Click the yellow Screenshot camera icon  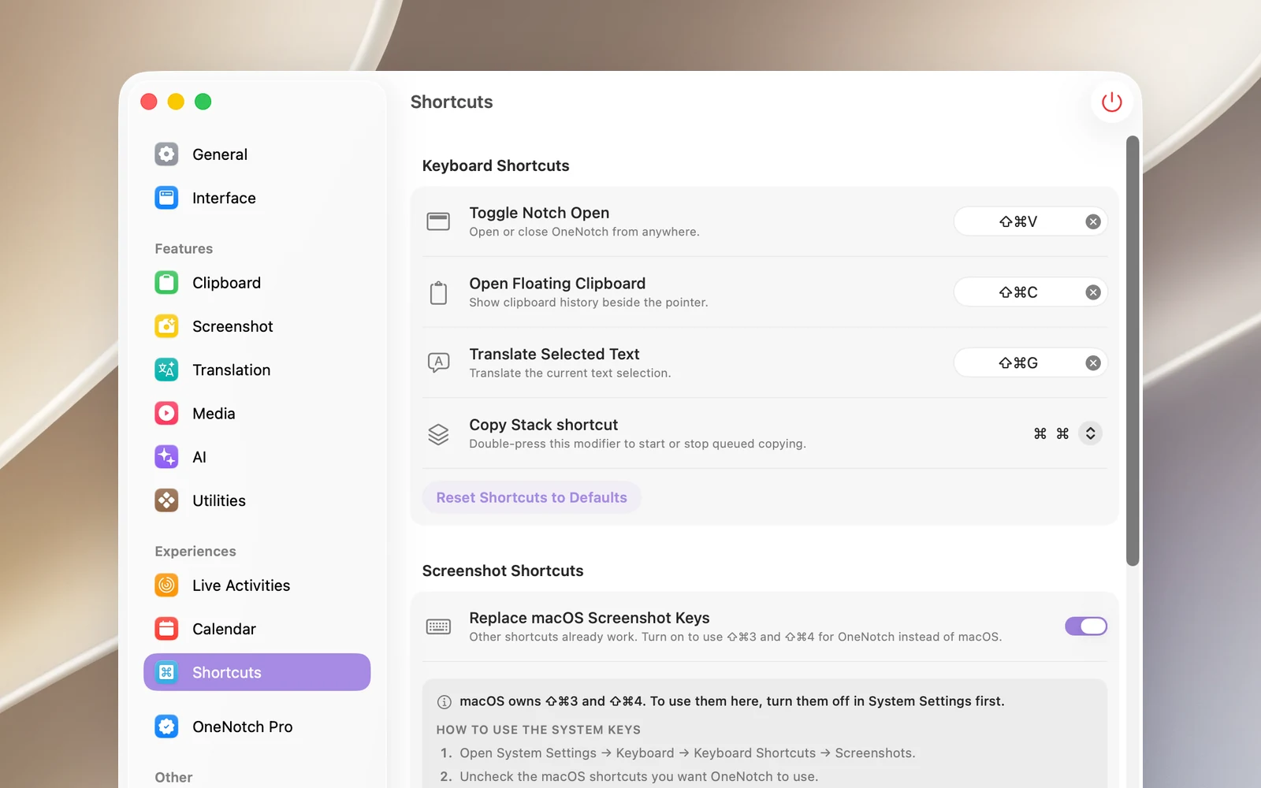coord(166,326)
